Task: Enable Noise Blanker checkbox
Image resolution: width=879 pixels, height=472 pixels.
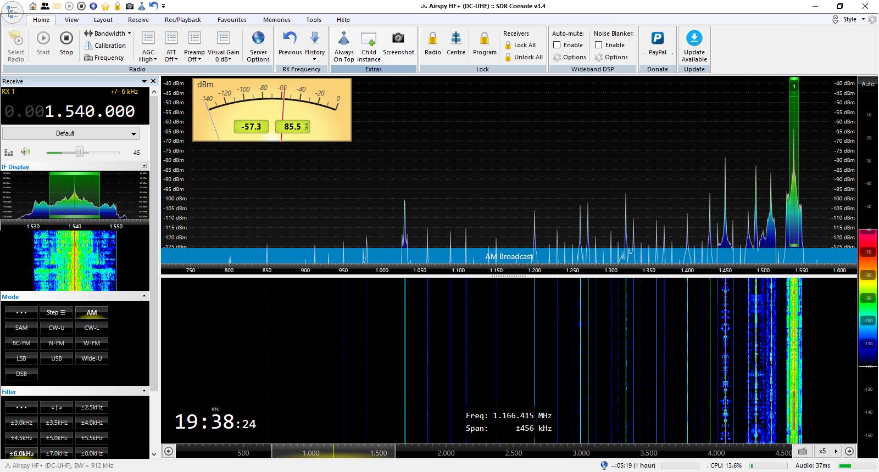Action: point(599,45)
